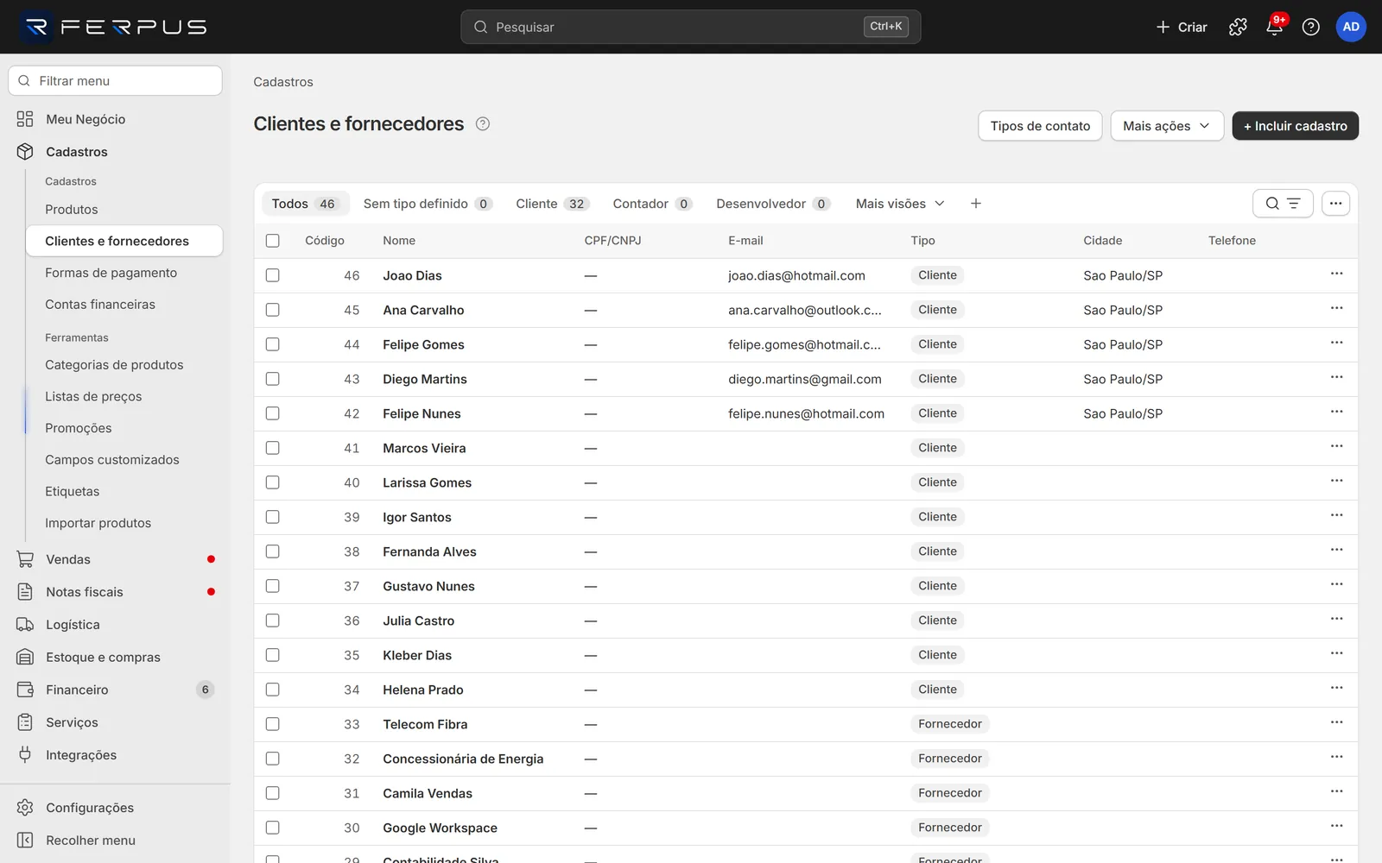Select the Joao Dias row checkbox
This screenshot has width=1382, height=863.
(273, 275)
